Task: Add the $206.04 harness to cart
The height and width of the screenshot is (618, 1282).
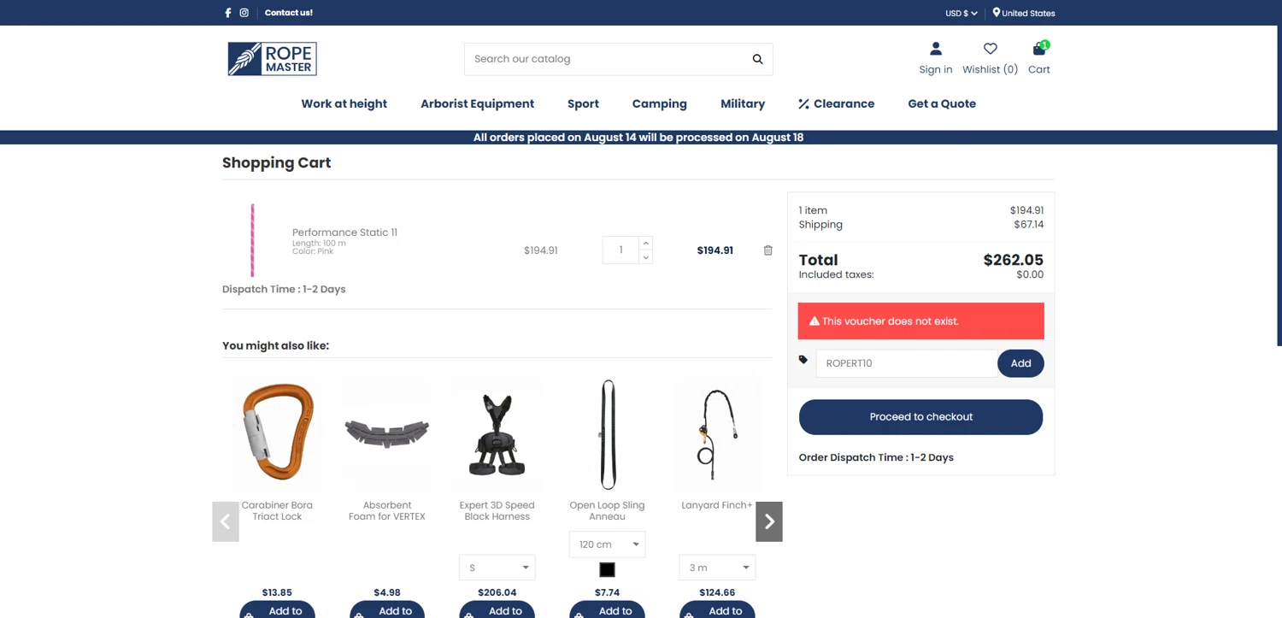Action: tap(497, 610)
